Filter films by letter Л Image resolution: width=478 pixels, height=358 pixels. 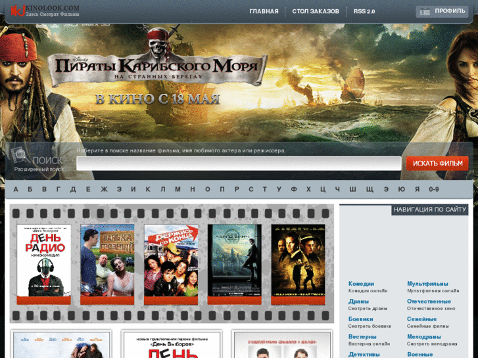click(163, 190)
